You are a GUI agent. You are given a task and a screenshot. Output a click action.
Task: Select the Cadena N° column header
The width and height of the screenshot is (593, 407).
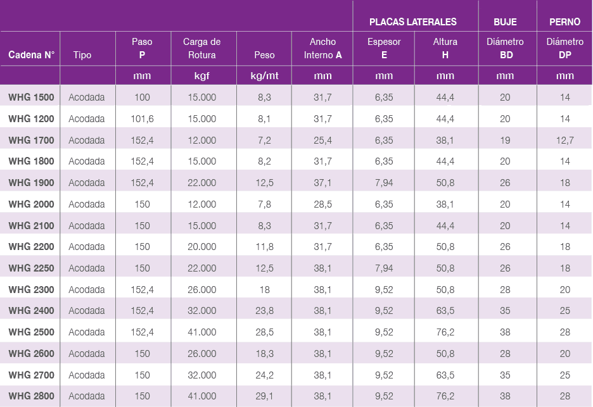(x=31, y=55)
